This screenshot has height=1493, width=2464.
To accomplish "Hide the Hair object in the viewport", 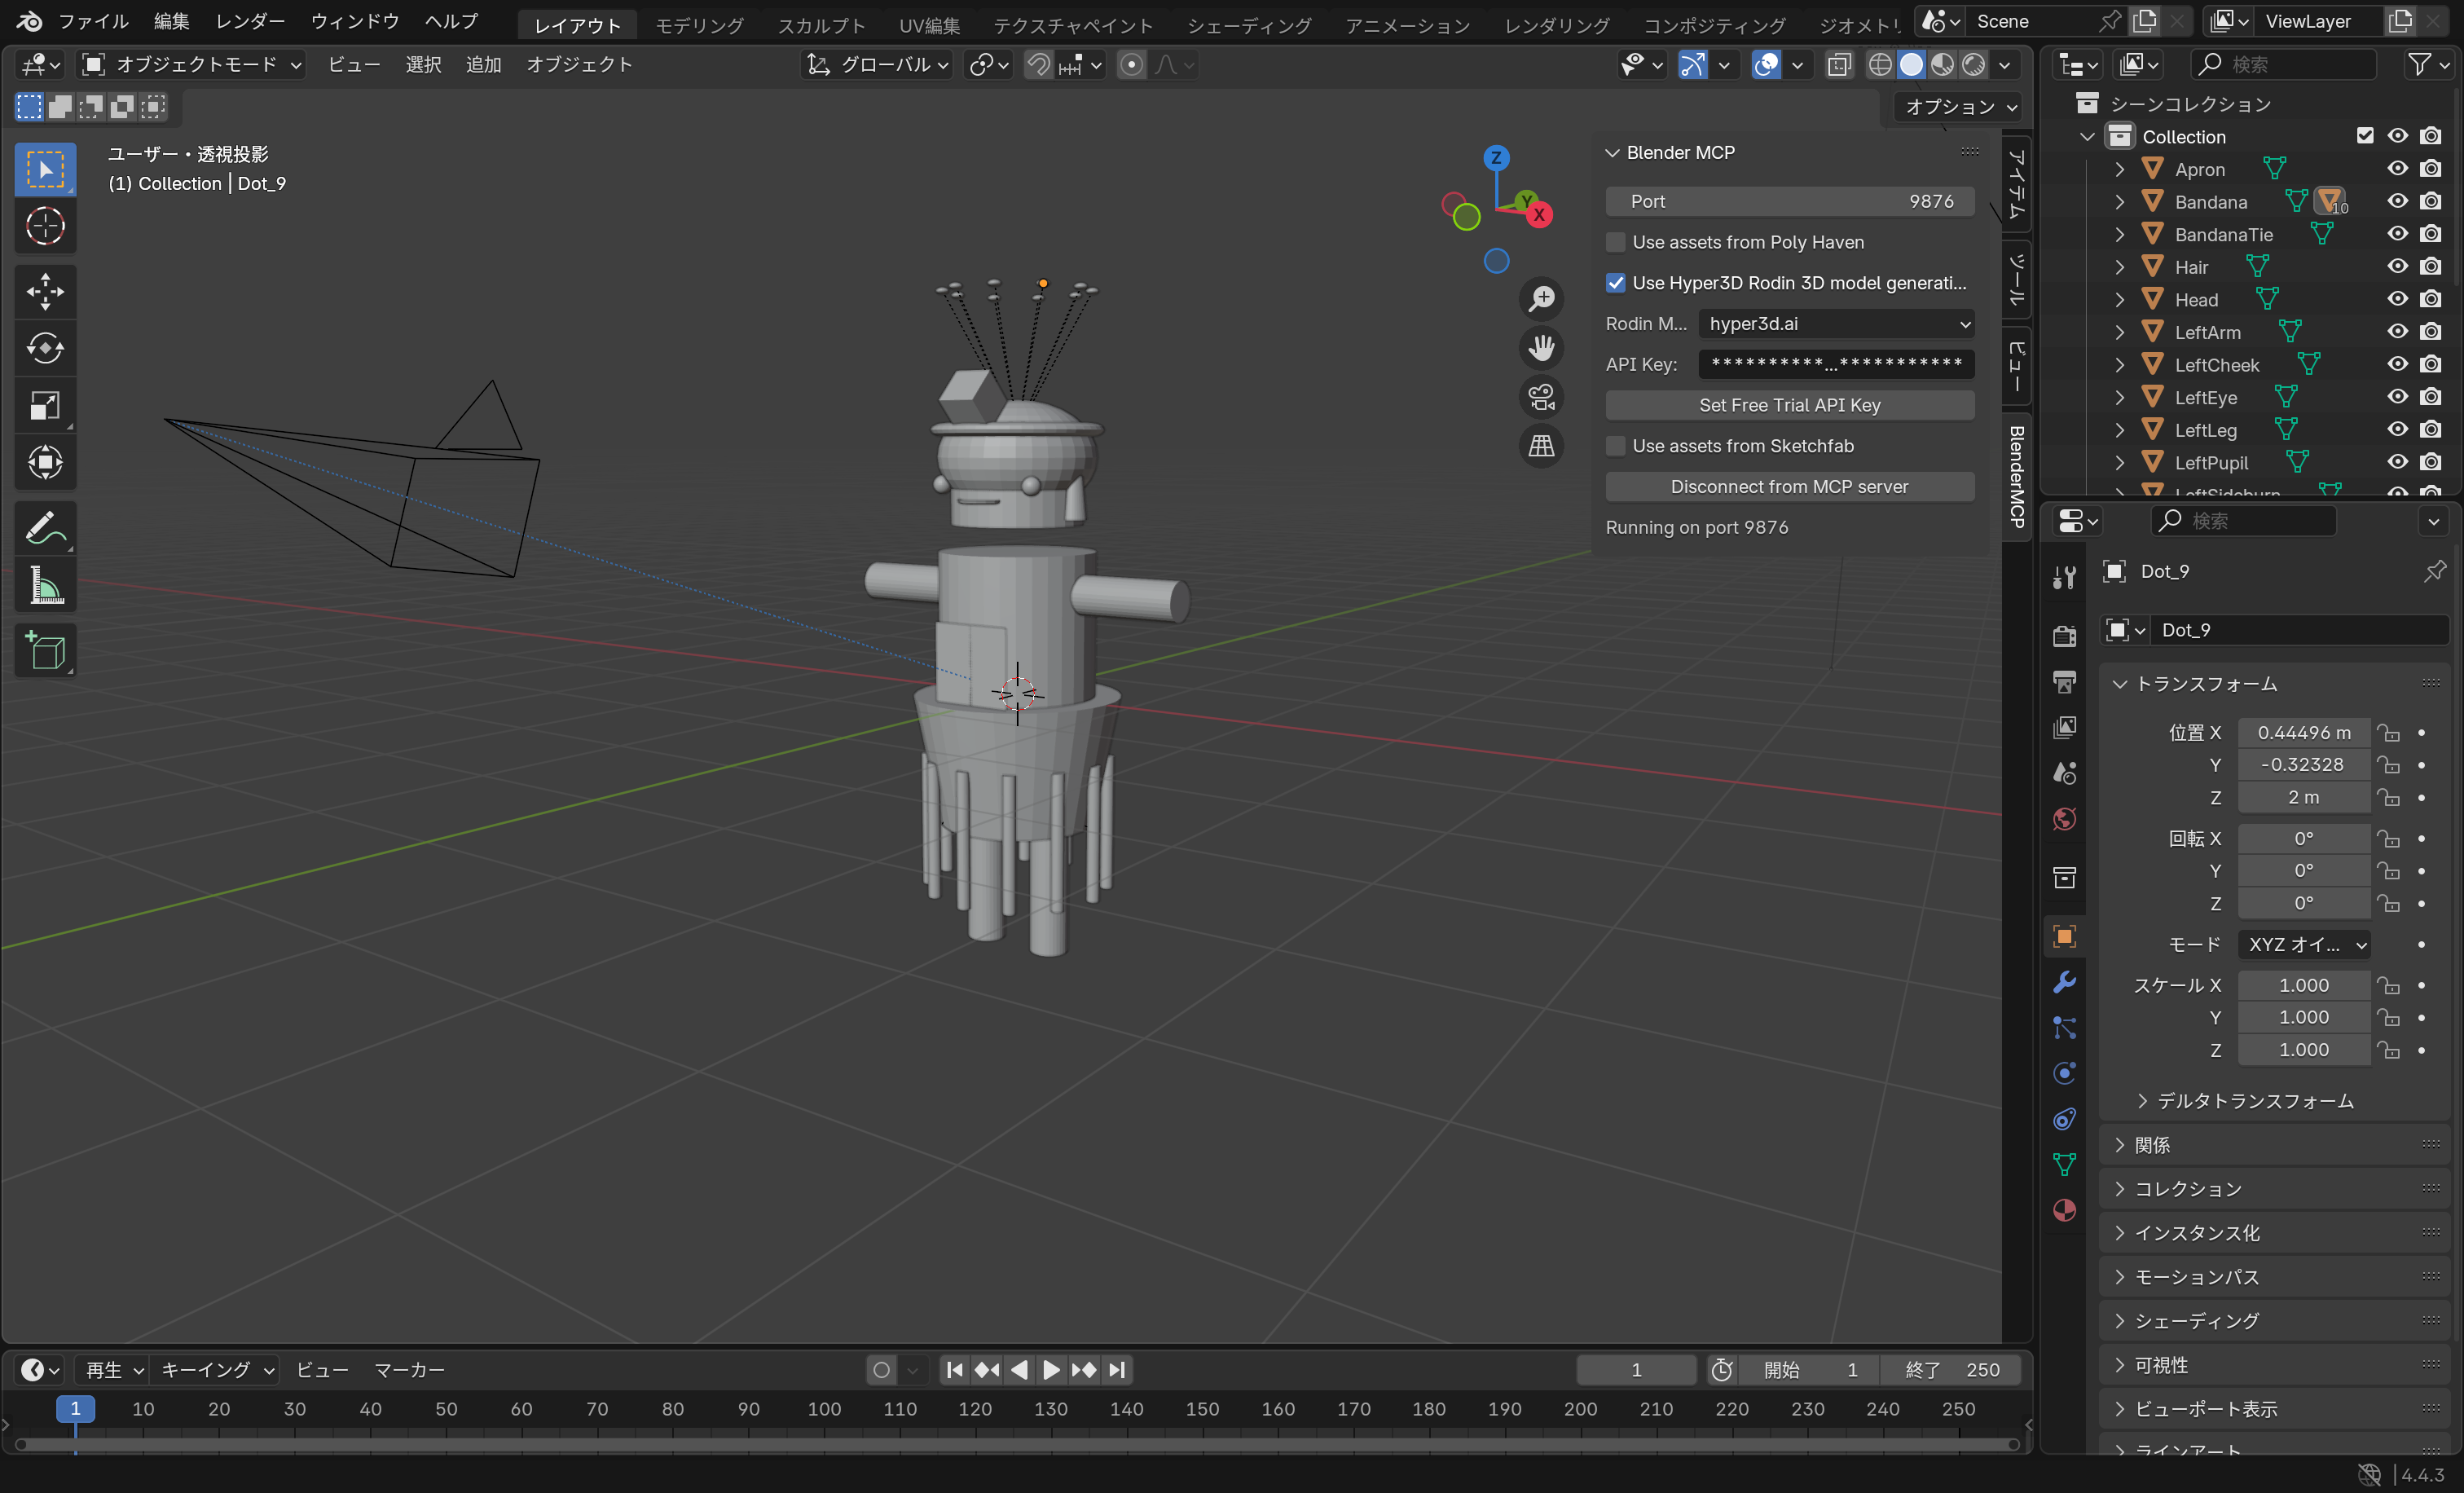I will click(2397, 266).
